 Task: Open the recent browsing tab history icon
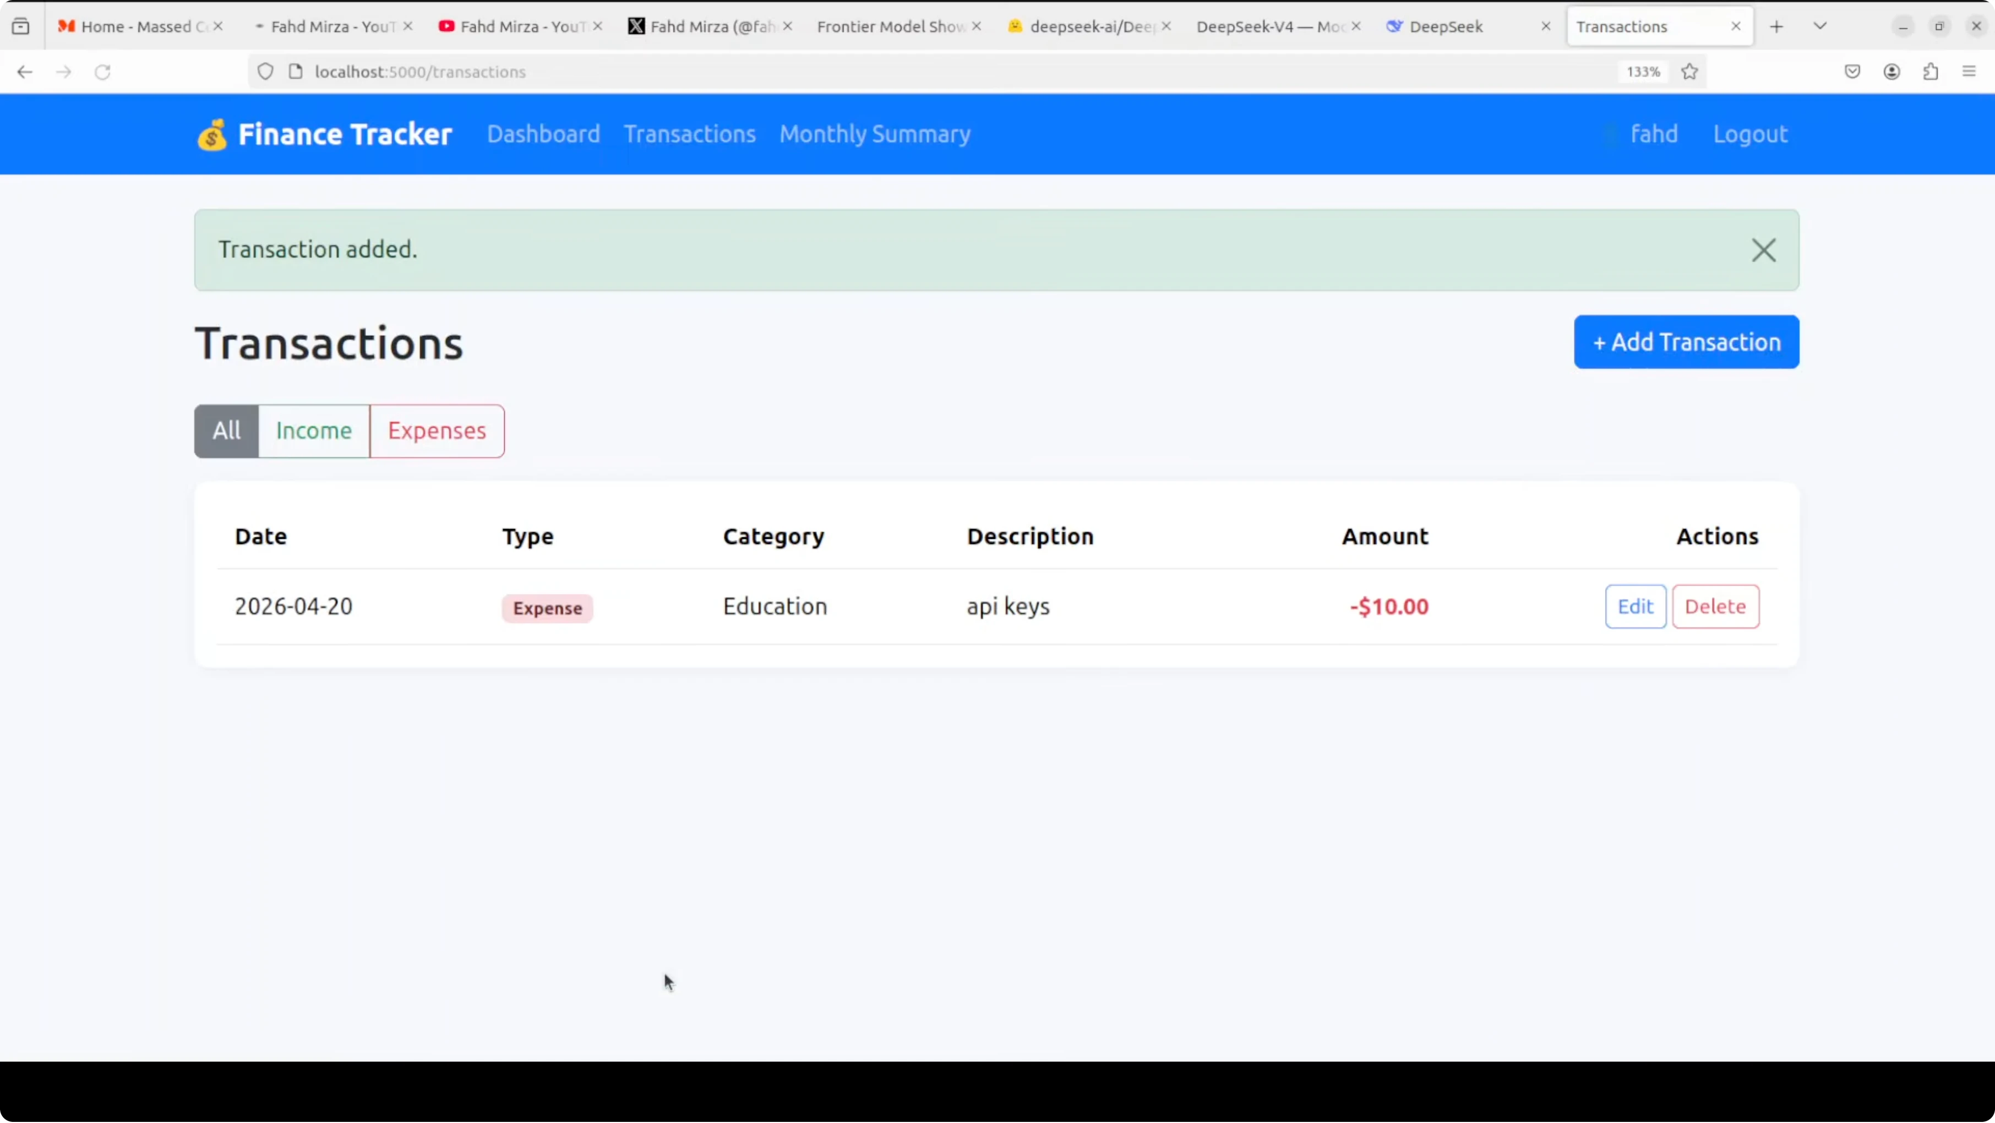21,26
